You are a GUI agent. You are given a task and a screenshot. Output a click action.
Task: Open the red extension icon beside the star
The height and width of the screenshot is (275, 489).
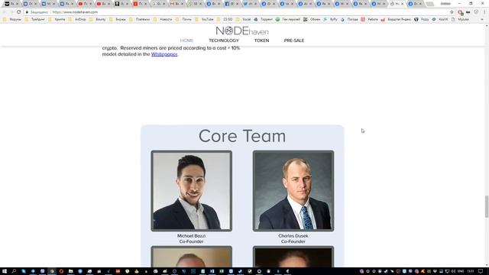460,12
